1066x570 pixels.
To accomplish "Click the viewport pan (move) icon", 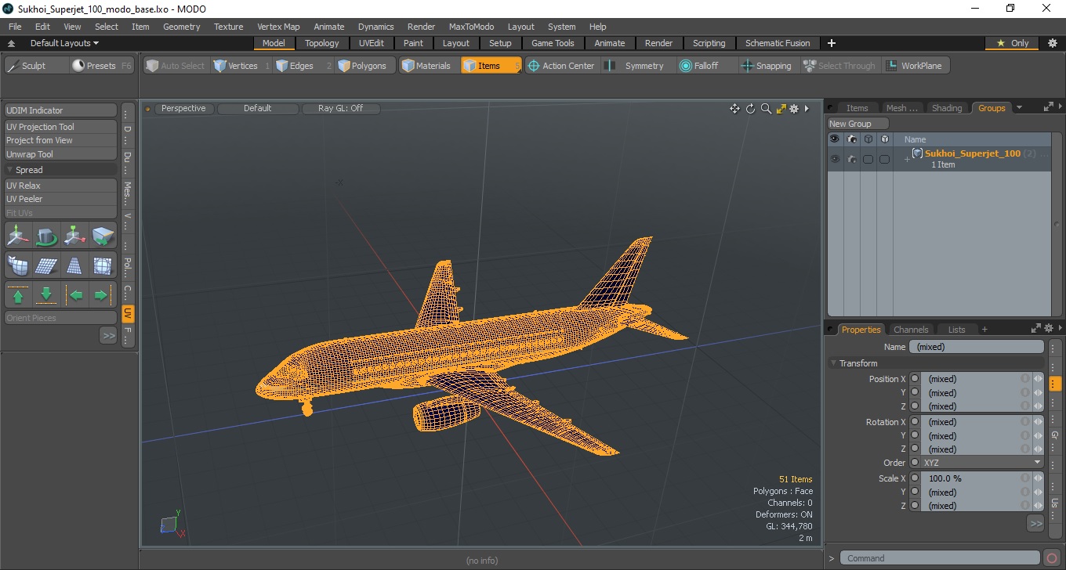I will pyautogui.click(x=734, y=109).
